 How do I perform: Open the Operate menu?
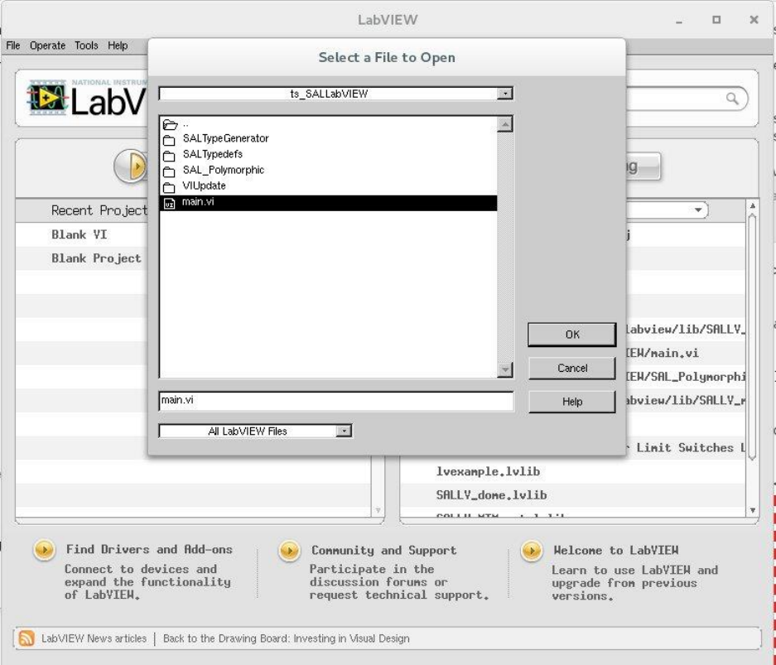pos(47,46)
